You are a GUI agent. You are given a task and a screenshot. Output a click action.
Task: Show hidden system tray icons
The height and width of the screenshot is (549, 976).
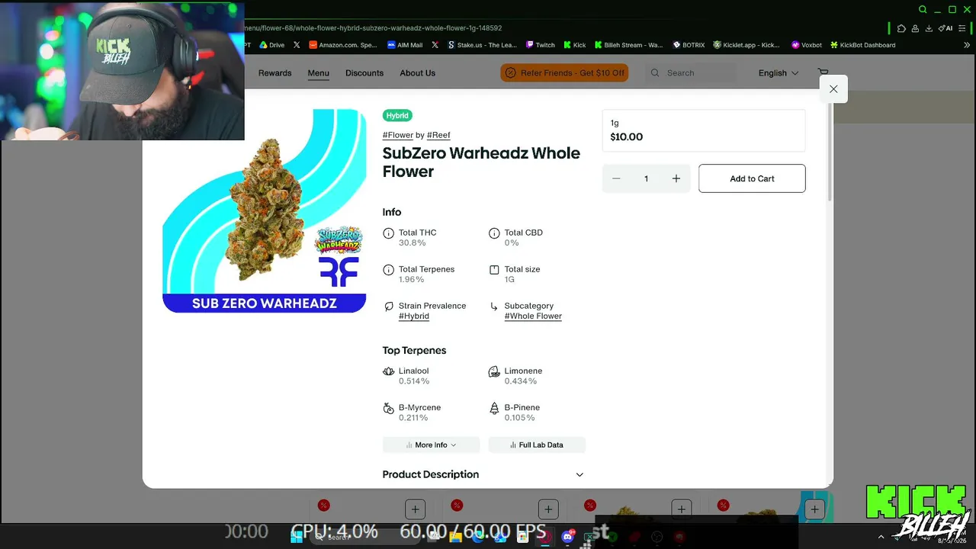point(881,538)
